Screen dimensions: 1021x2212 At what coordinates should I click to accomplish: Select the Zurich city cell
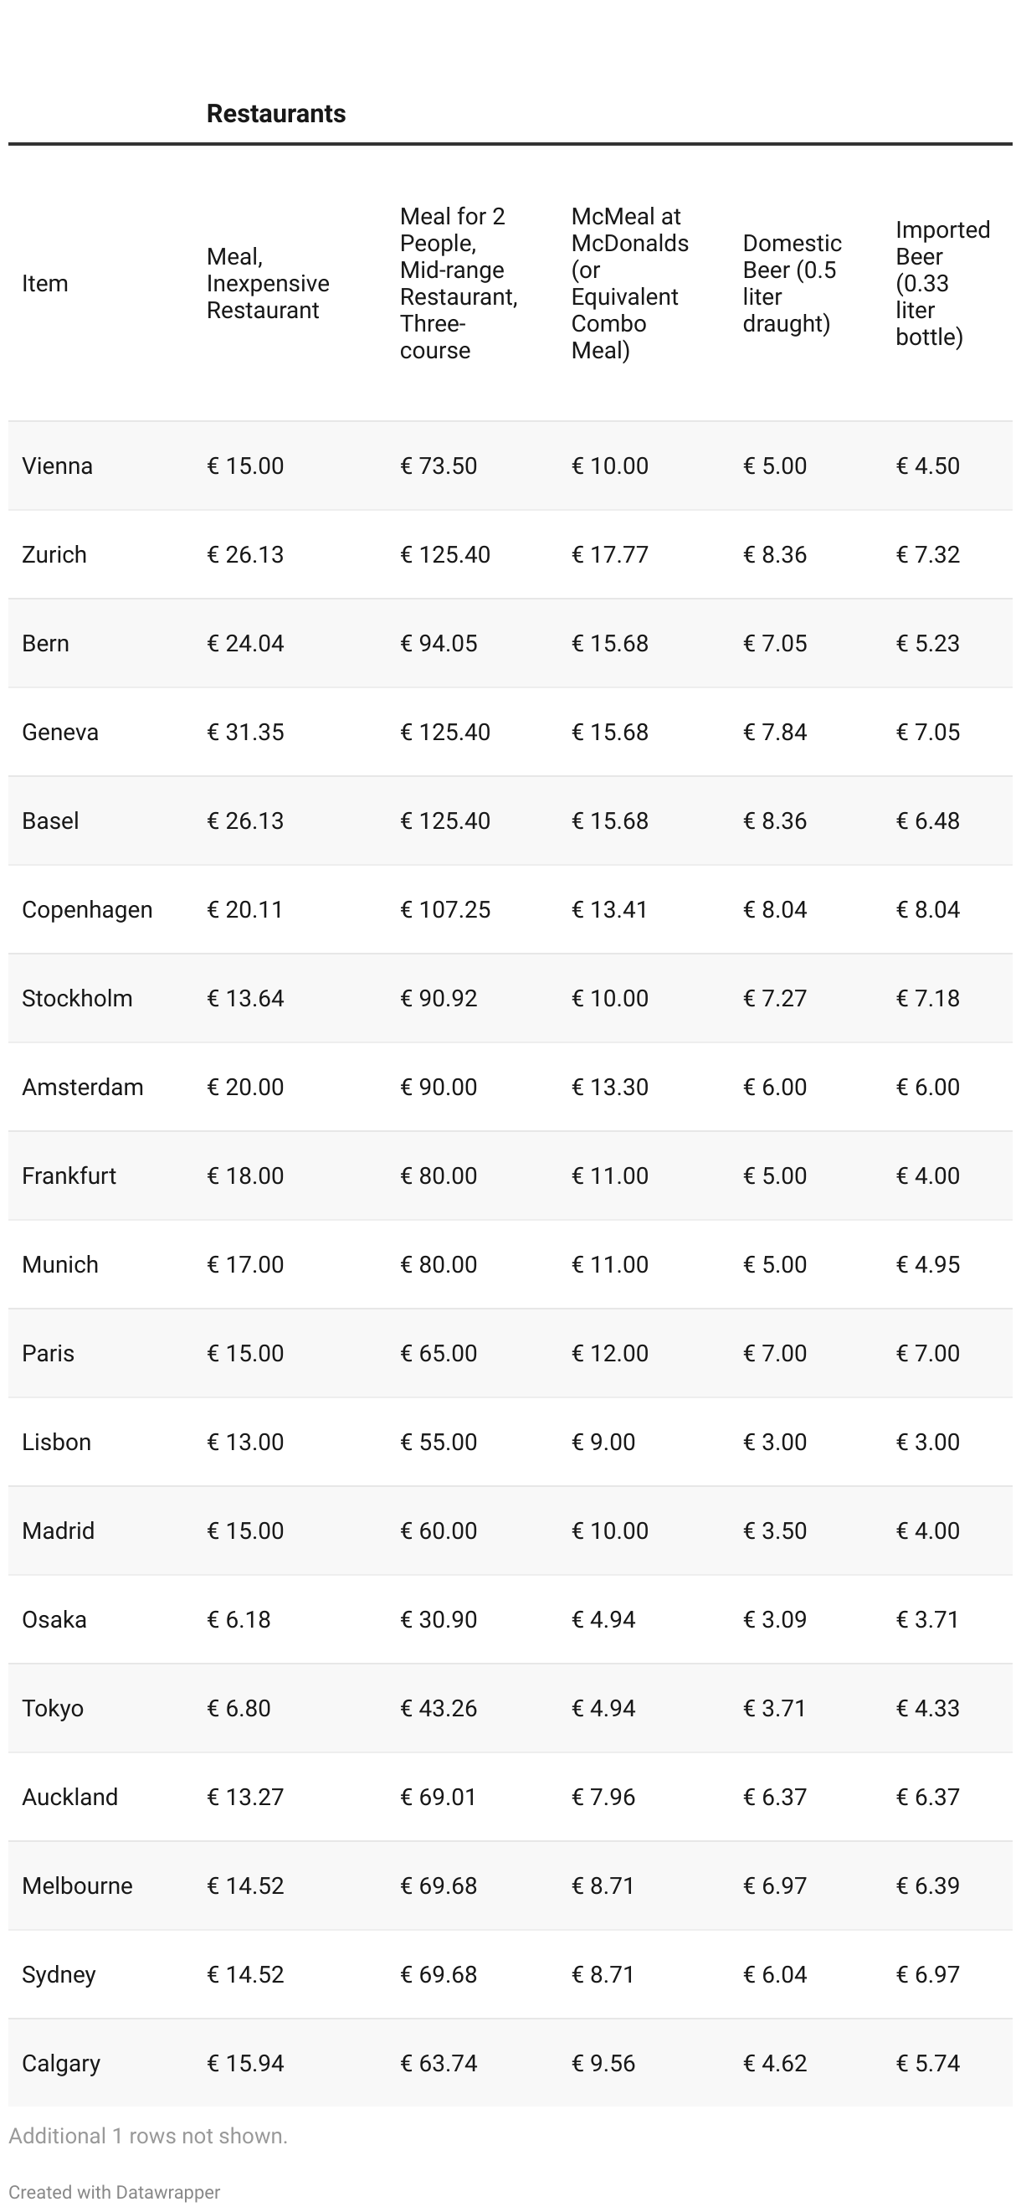point(54,555)
